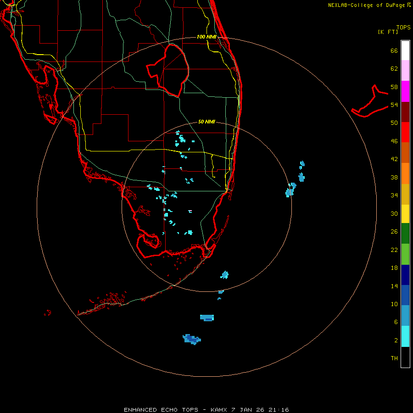The image size is (413, 413).
Task: Pick the gold legend swatch
Action: [405, 194]
